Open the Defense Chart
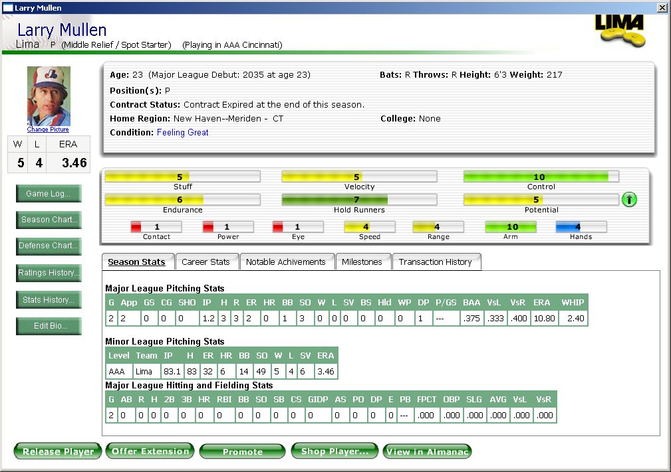The width and height of the screenshot is (671, 472). point(49,246)
